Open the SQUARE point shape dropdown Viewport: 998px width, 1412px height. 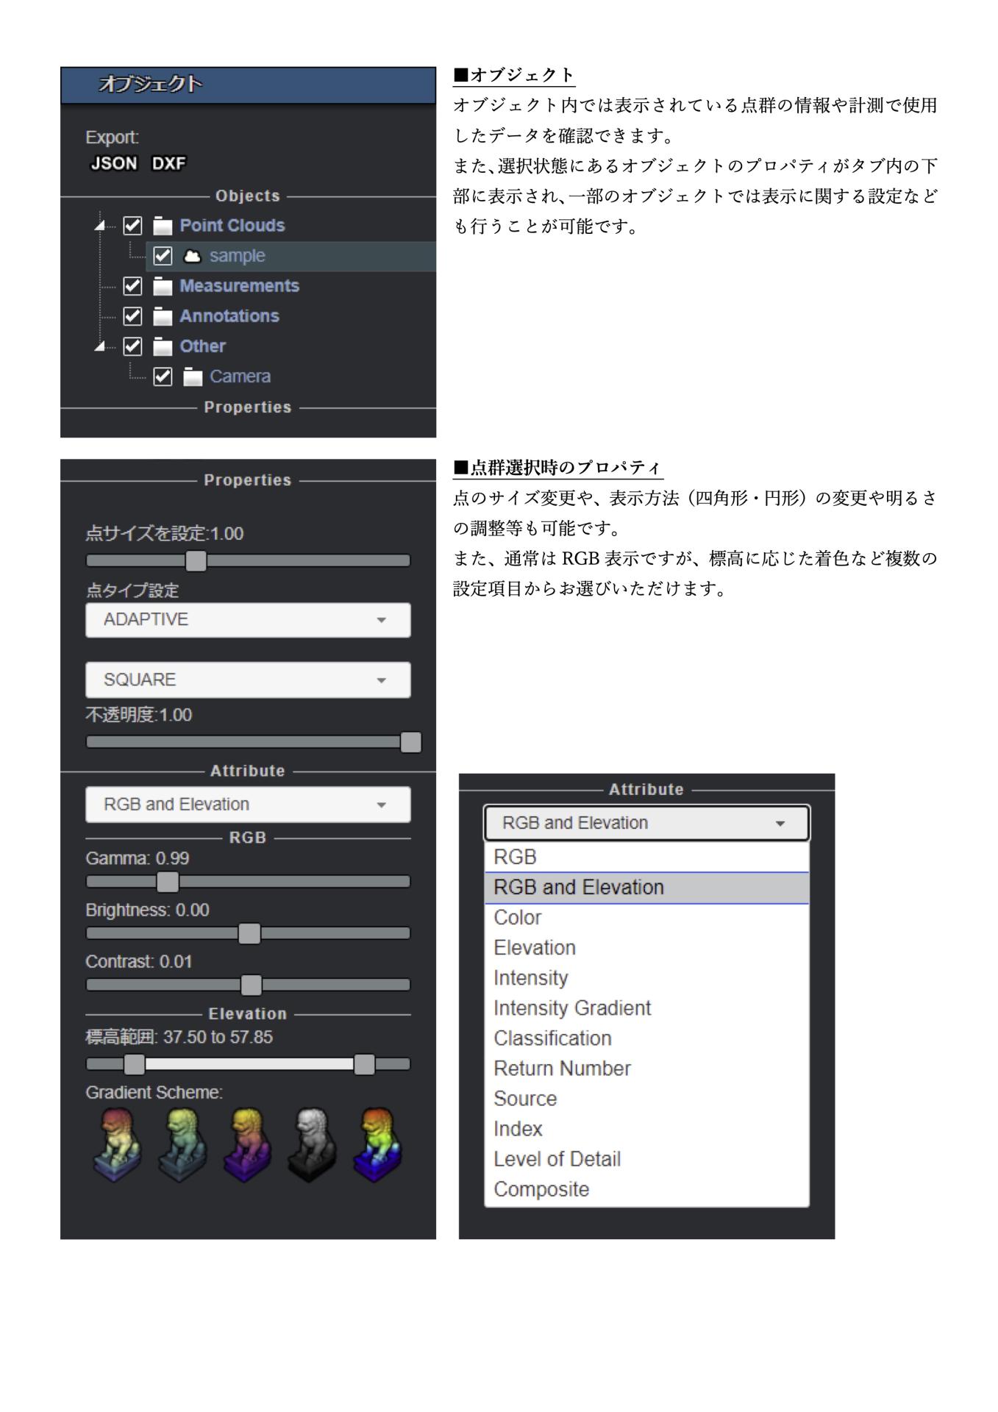tap(248, 680)
